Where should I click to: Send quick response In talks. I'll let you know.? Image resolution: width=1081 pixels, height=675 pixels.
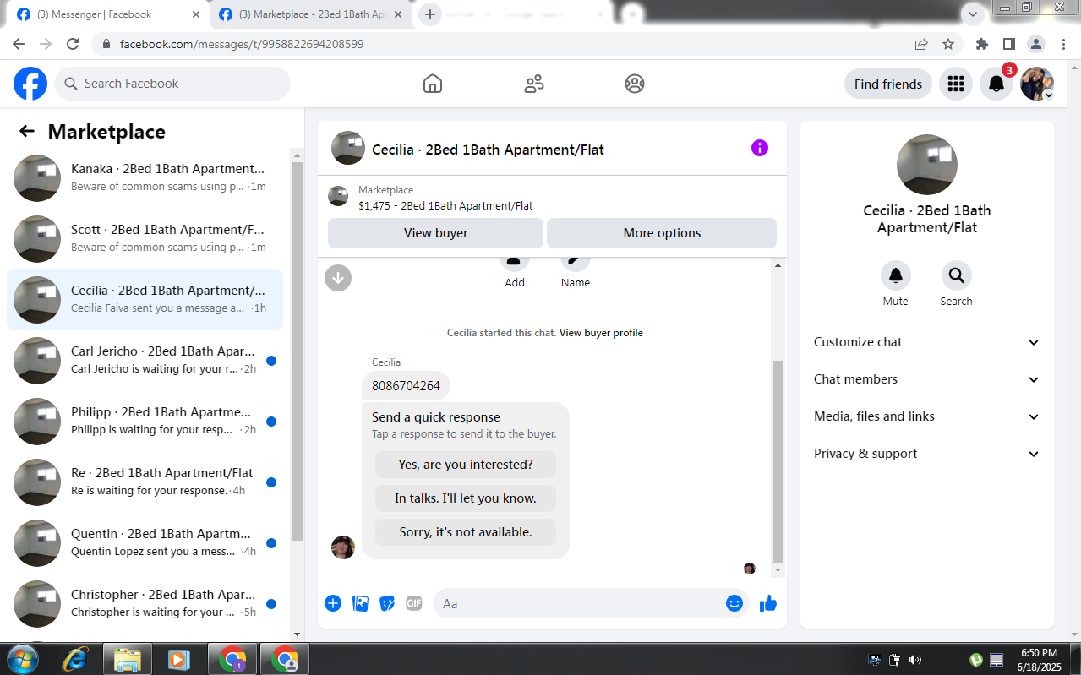point(466,498)
